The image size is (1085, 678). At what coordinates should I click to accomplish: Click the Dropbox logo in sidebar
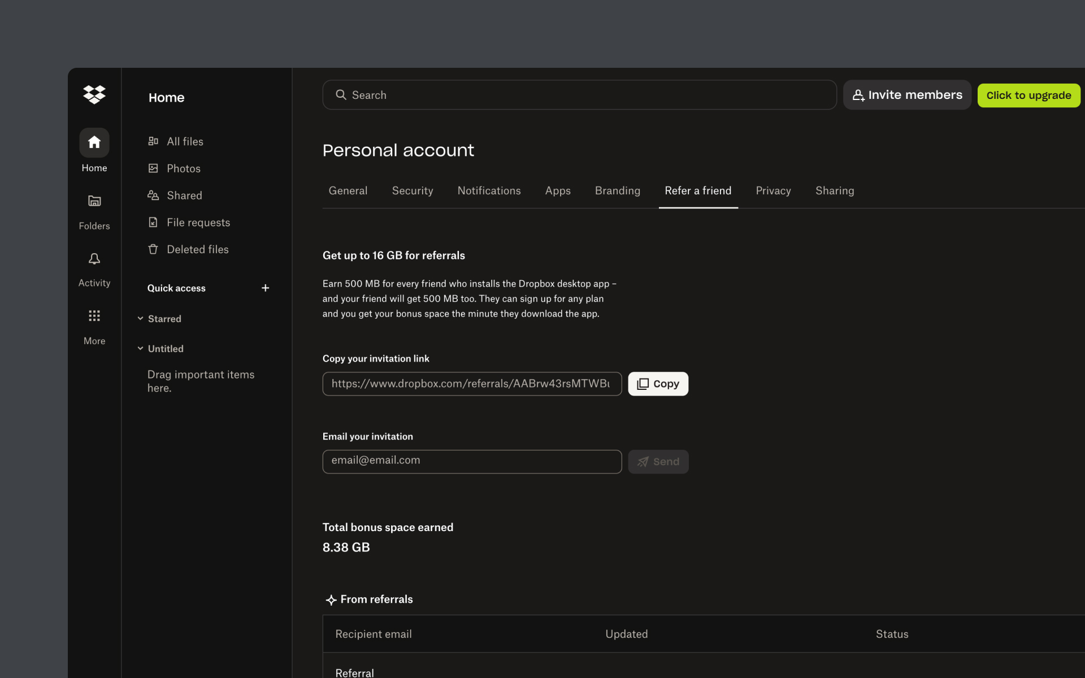(94, 94)
